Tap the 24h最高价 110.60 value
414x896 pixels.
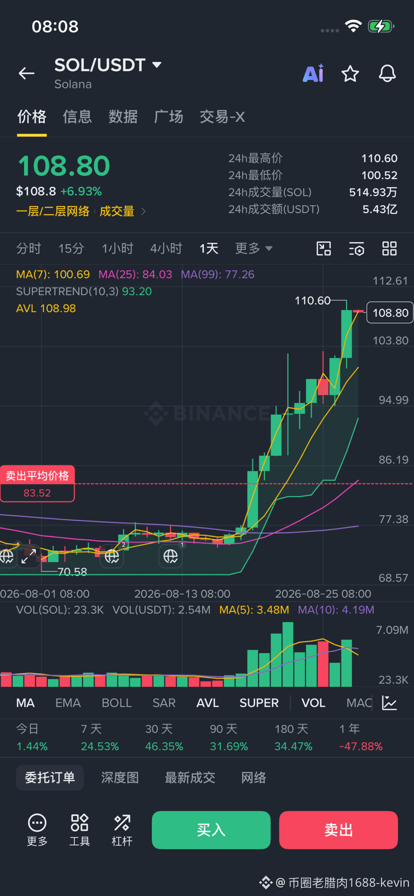[379, 158]
